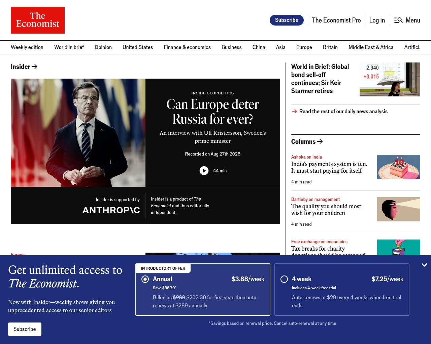Open the World in Brief thumbnail image
Viewport: 431px width, 344px height.
click(390, 79)
